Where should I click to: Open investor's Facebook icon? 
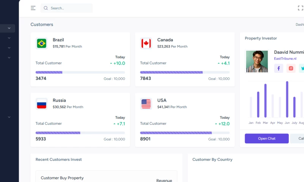279,68
